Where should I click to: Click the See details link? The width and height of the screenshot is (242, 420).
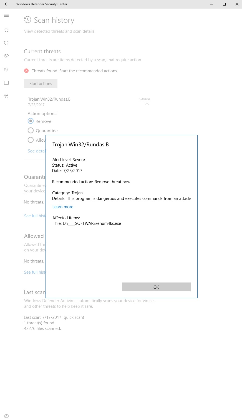tap(37, 151)
